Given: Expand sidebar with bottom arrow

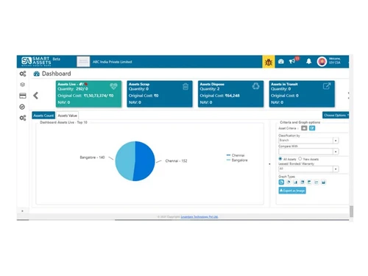Looking at the screenshot, I should coord(22,210).
